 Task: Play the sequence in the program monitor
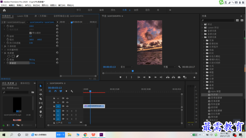coord(150,77)
